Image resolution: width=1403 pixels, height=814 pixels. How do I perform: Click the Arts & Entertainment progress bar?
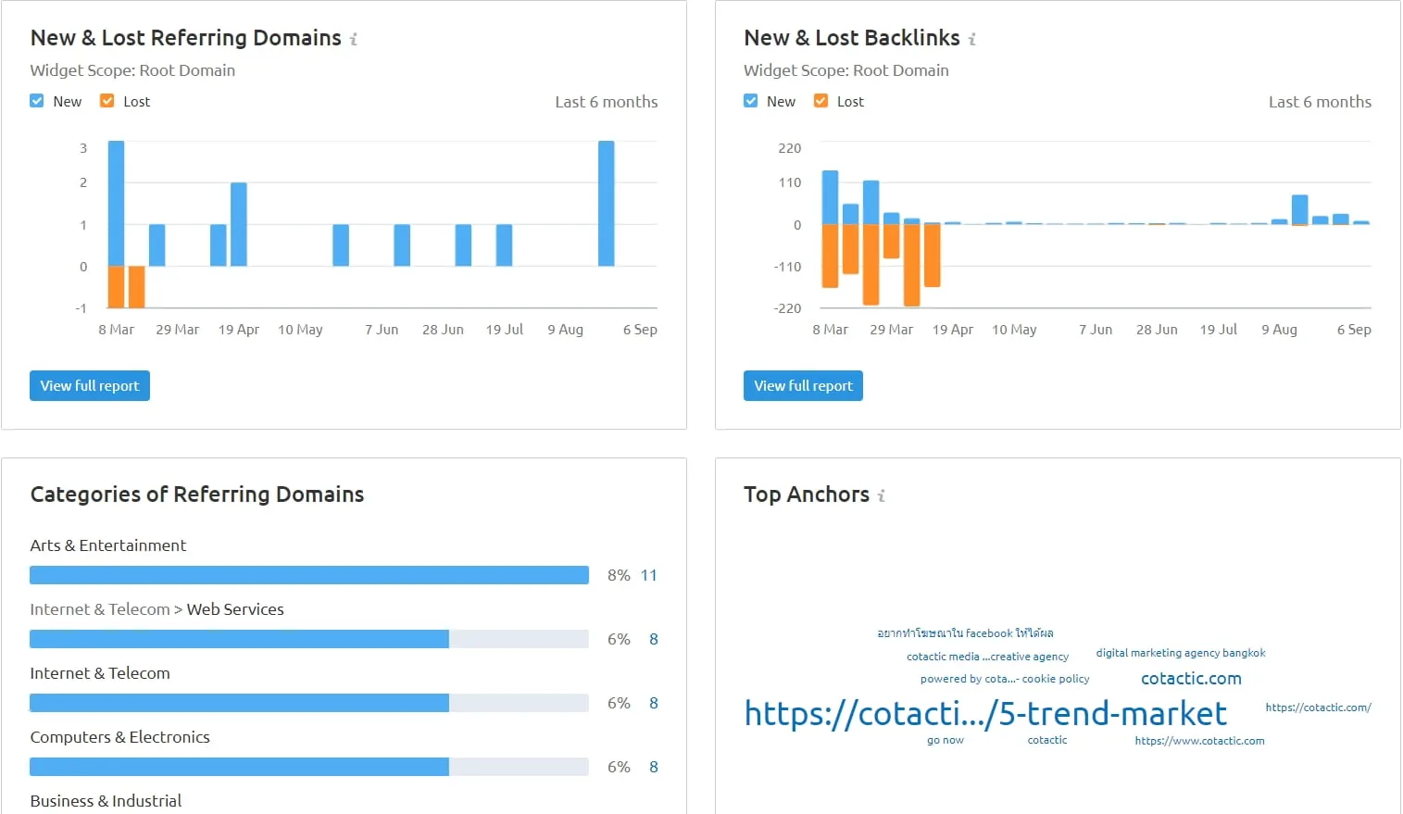coord(308,575)
